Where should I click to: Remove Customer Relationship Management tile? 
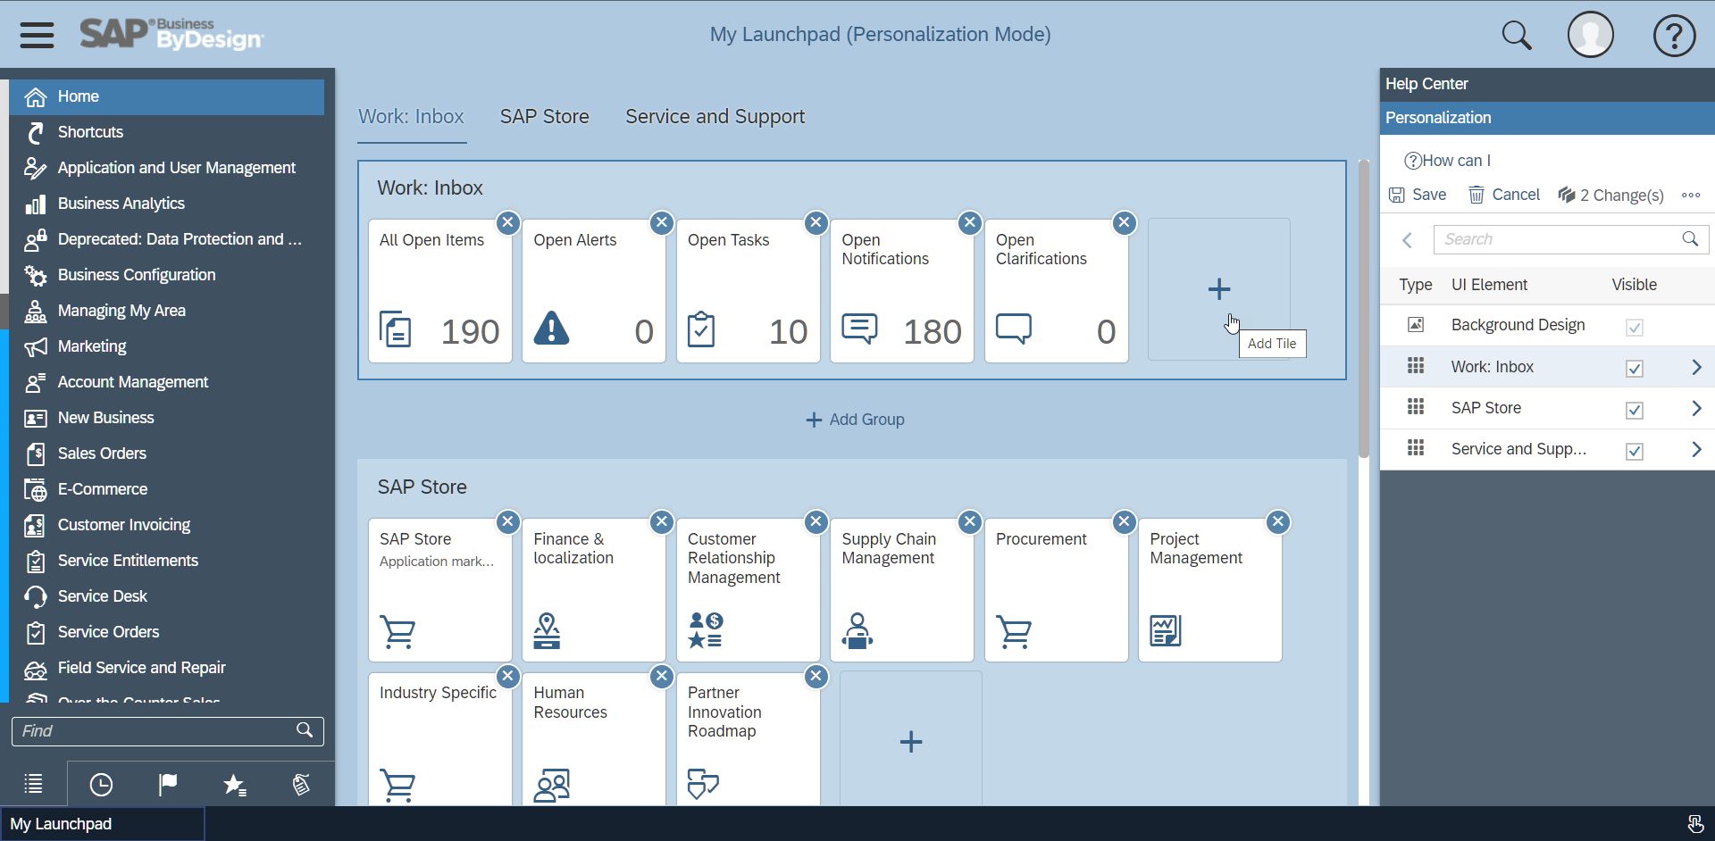816,522
